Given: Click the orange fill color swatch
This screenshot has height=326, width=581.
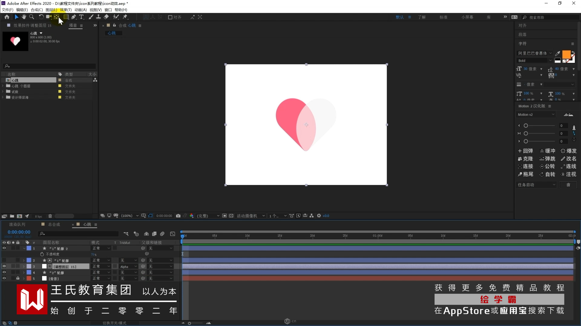Looking at the screenshot, I should (x=566, y=55).
